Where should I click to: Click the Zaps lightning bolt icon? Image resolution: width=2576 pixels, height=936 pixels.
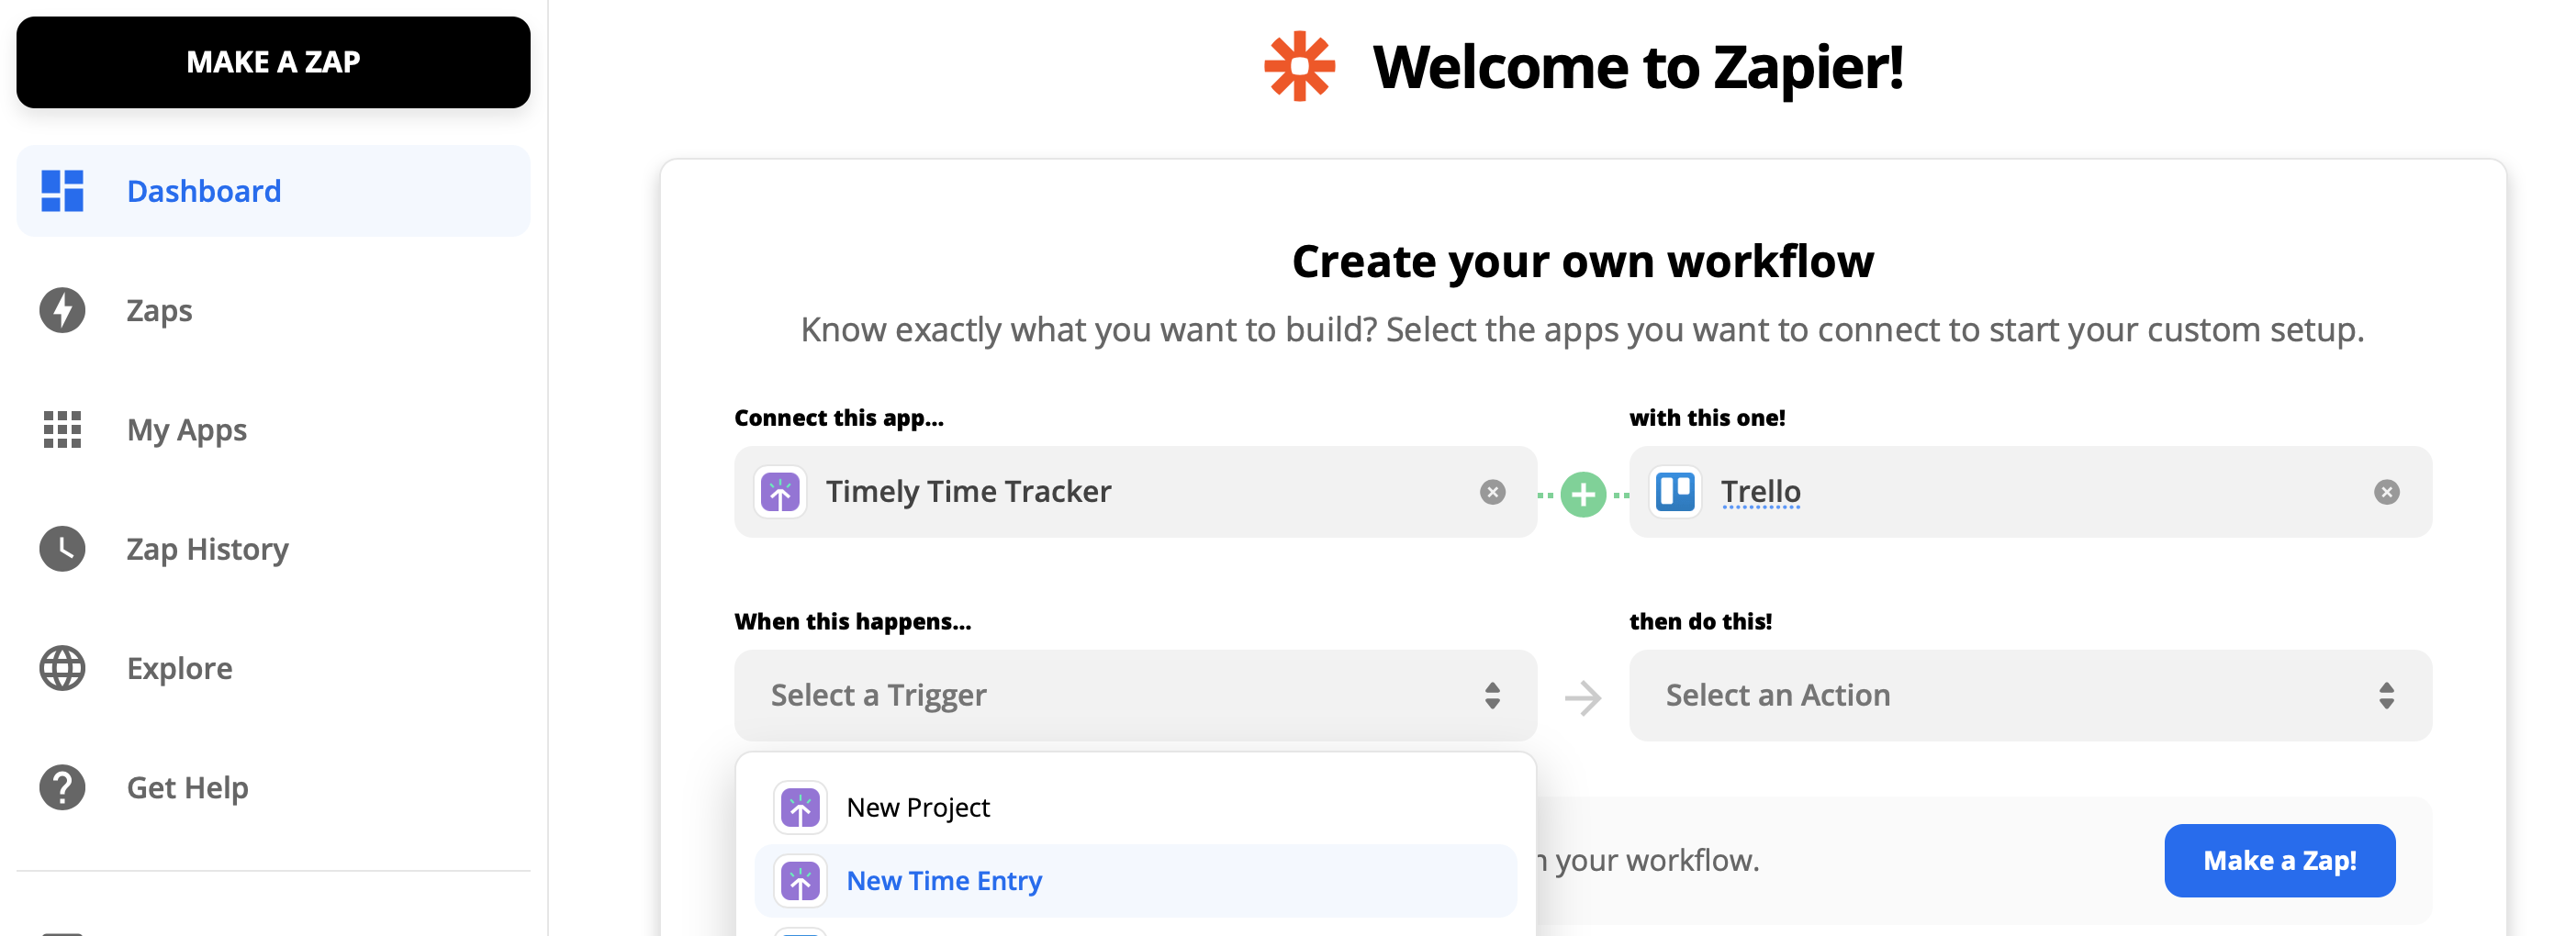coord(62,310)
